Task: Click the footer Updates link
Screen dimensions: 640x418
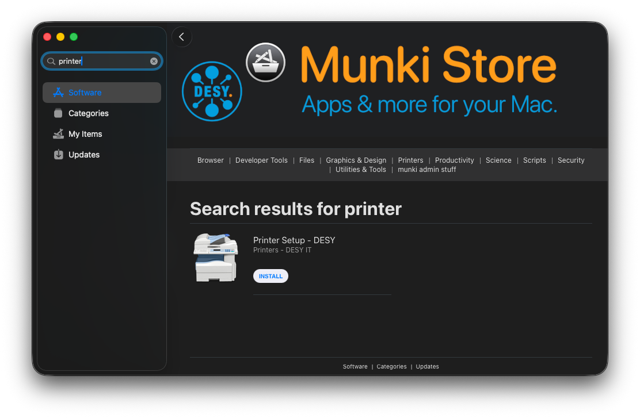Action: coord(427,367)
